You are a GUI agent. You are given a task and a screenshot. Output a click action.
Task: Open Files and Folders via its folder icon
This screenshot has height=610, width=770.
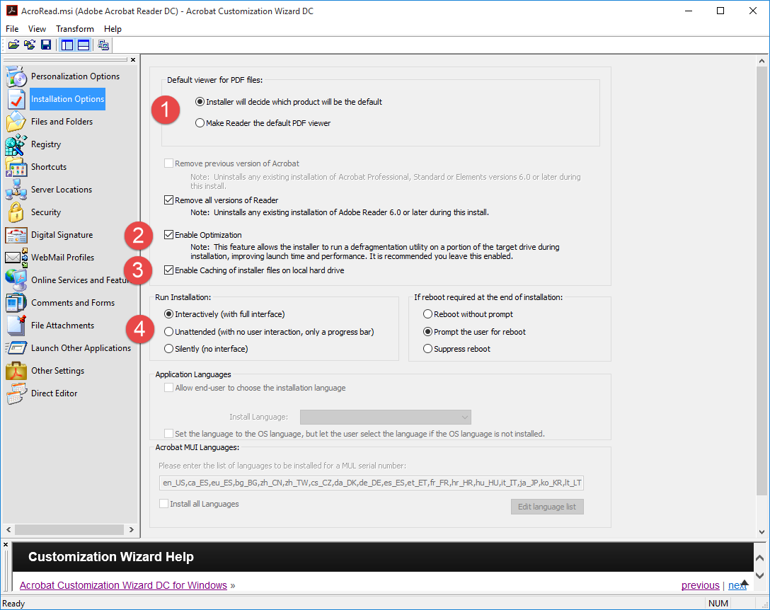click(16, 122)
